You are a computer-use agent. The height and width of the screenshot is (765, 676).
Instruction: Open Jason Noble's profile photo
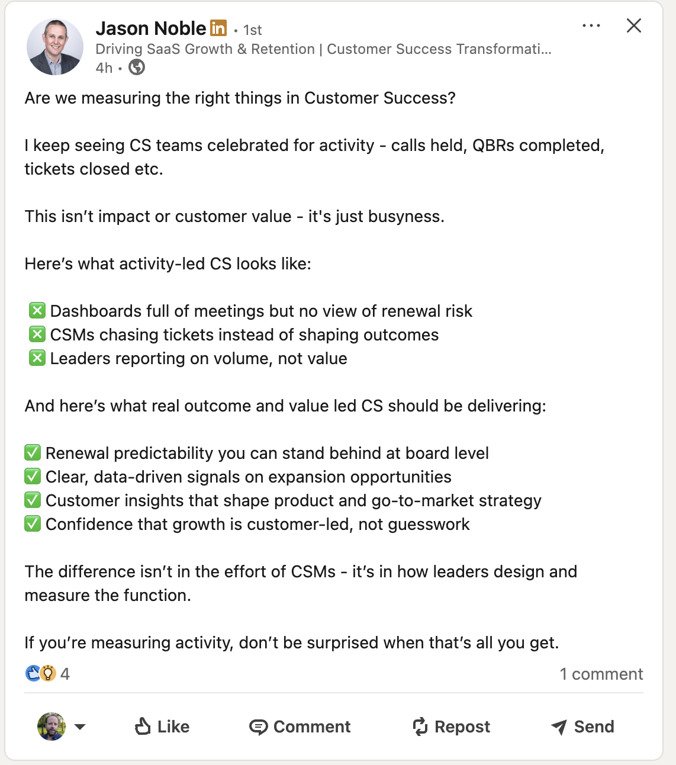pyautogui.click(x=55, y=47)
